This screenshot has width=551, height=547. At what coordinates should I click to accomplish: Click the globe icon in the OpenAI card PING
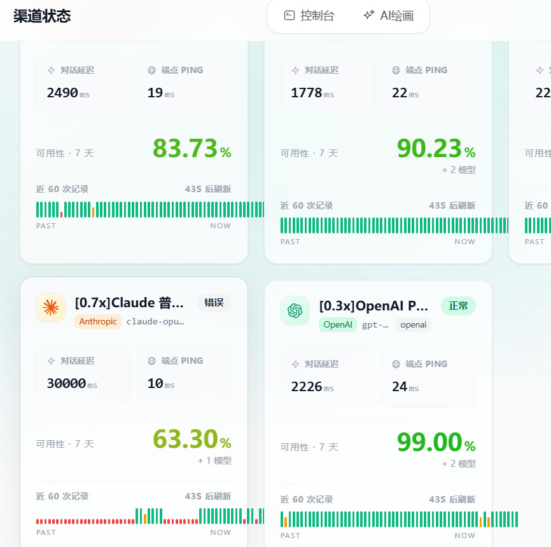396,364
